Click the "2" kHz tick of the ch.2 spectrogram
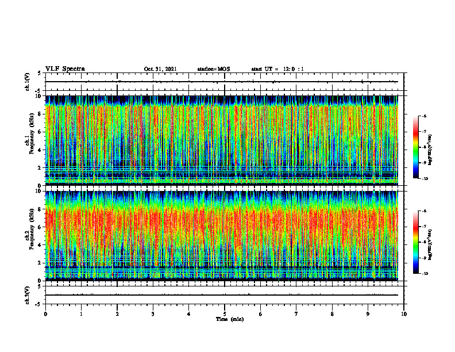The height and width of the screenshot is (352, 455). click(x=40, y=263)
